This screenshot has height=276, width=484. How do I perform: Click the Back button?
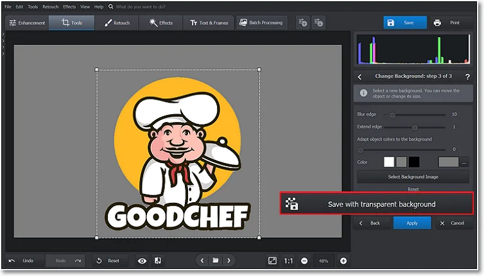[372, 223]
